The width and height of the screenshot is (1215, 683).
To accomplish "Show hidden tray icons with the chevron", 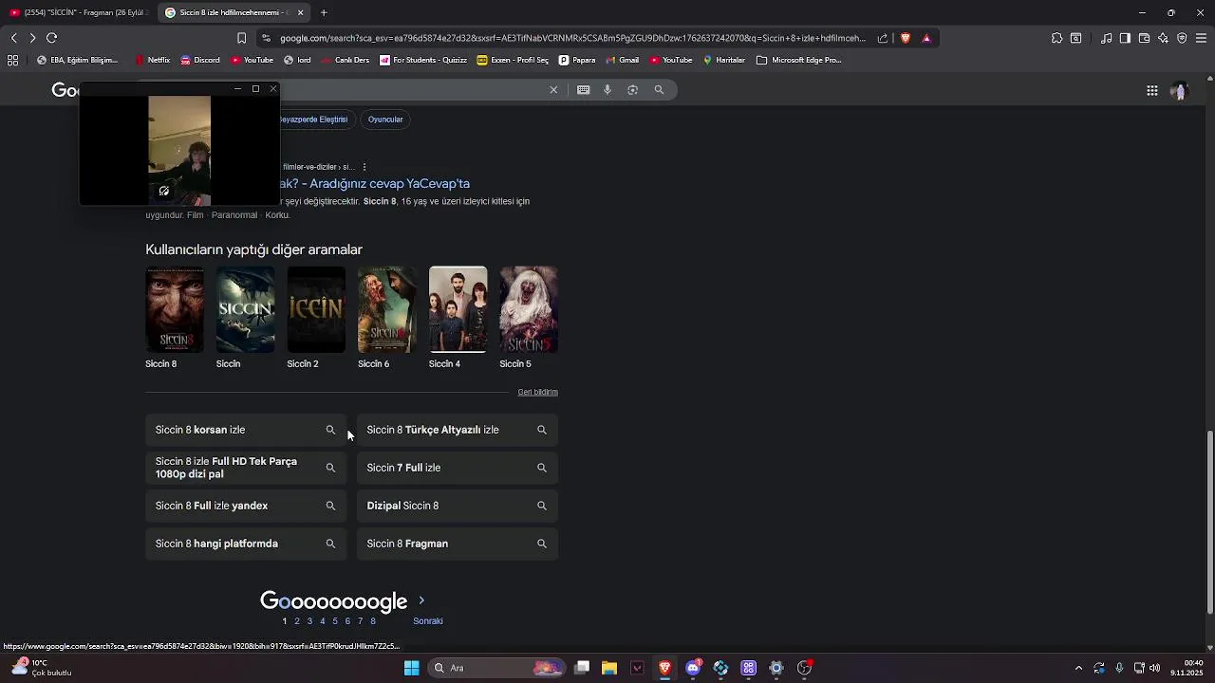I will click(1078, 668).
